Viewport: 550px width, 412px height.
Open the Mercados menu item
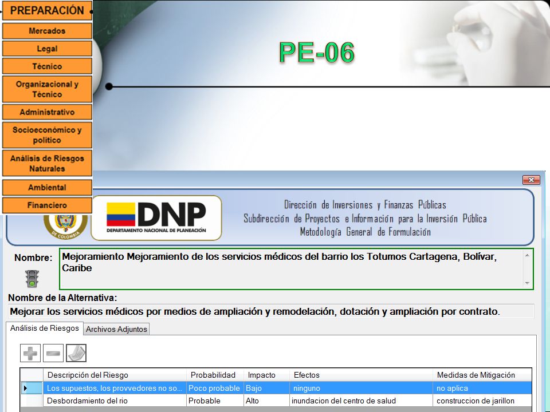point(47,31)
